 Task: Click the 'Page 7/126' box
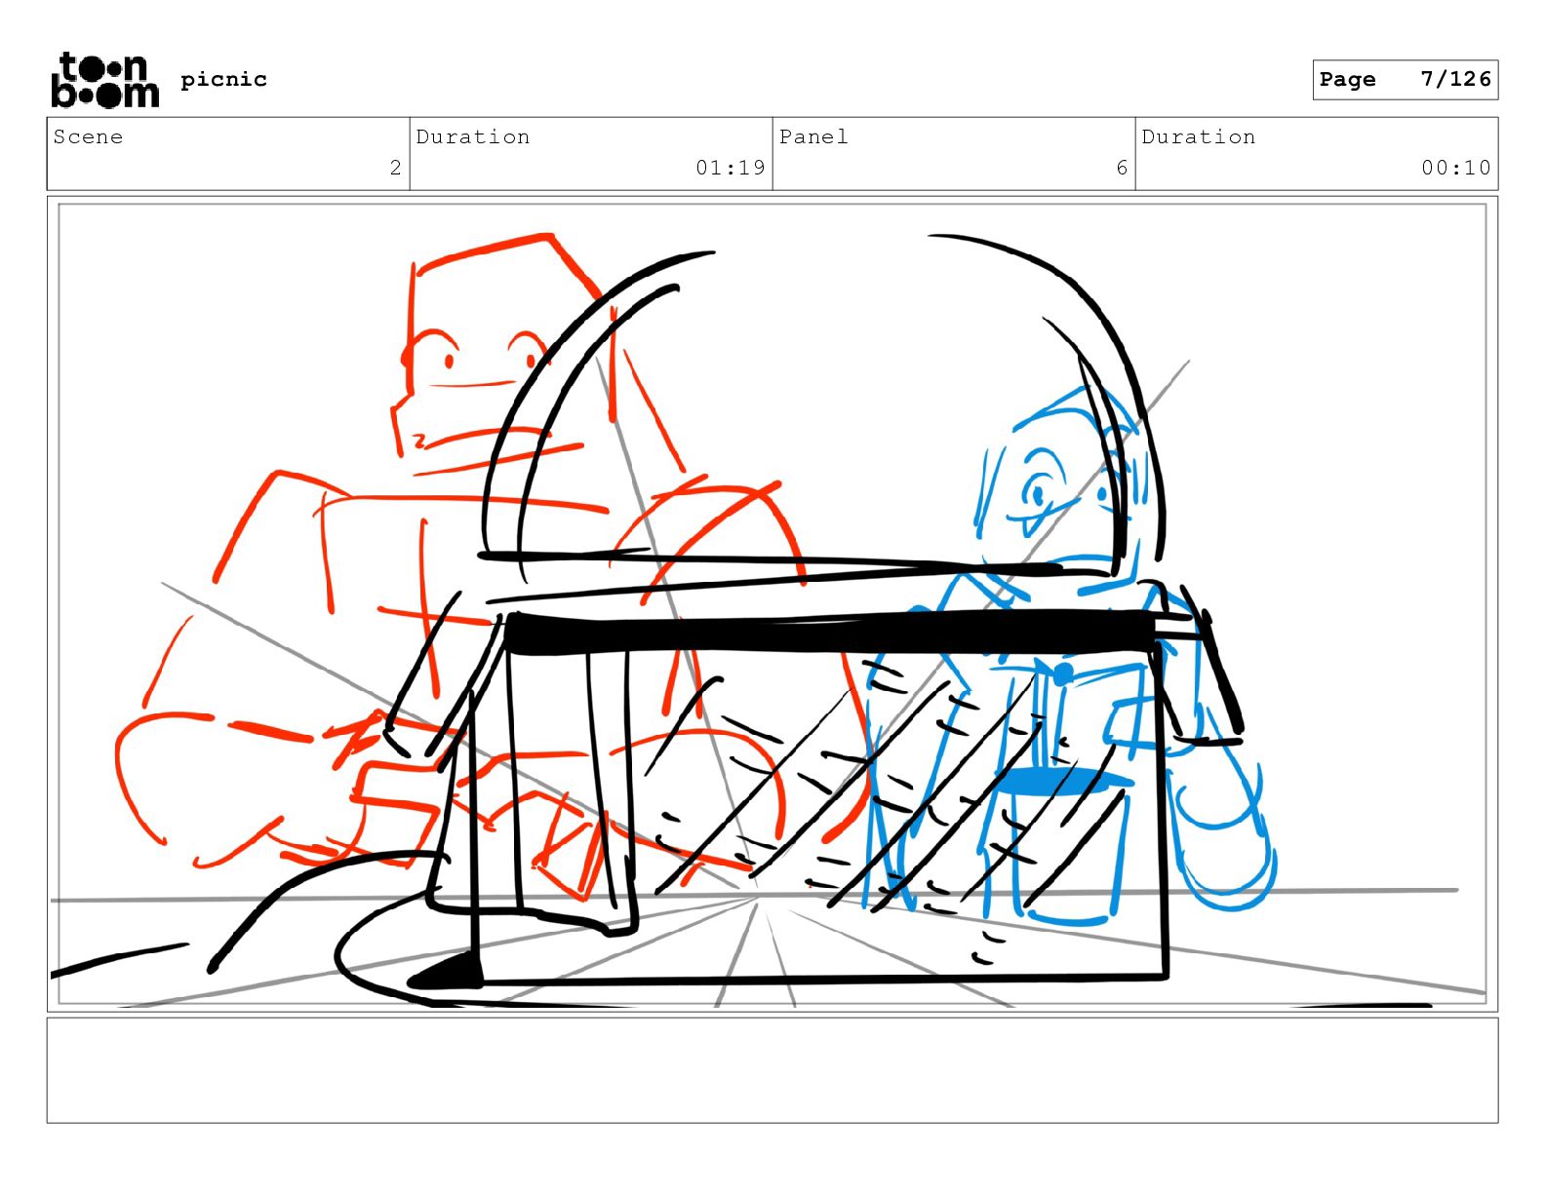[1405, 79]
